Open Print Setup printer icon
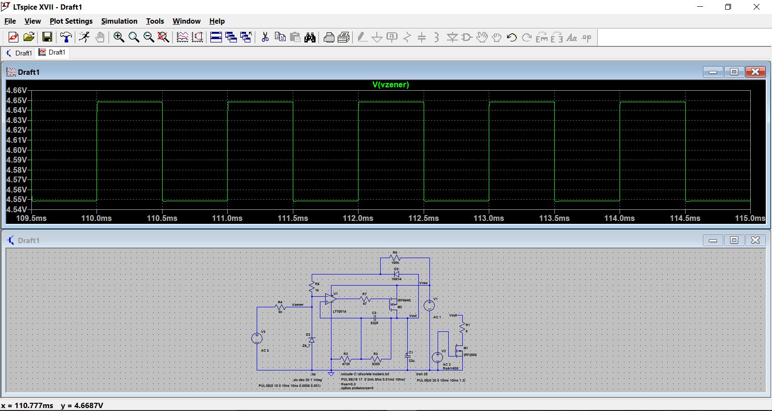This screenshot has width=772, height=411. click(329, 37)
